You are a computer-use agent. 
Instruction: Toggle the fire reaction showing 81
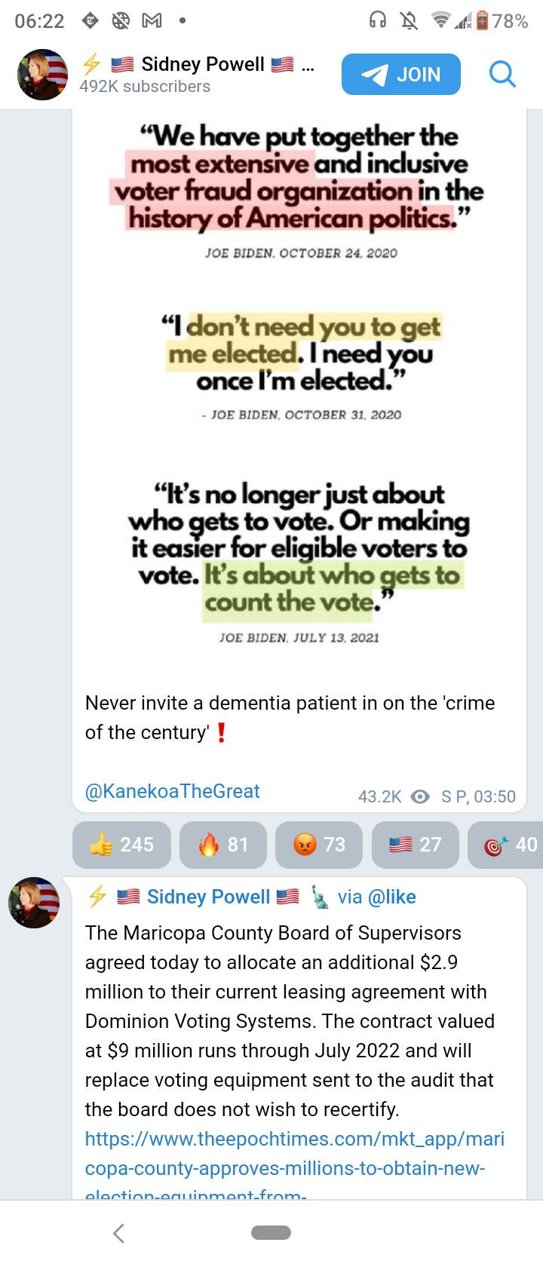(x=223, y=845)
